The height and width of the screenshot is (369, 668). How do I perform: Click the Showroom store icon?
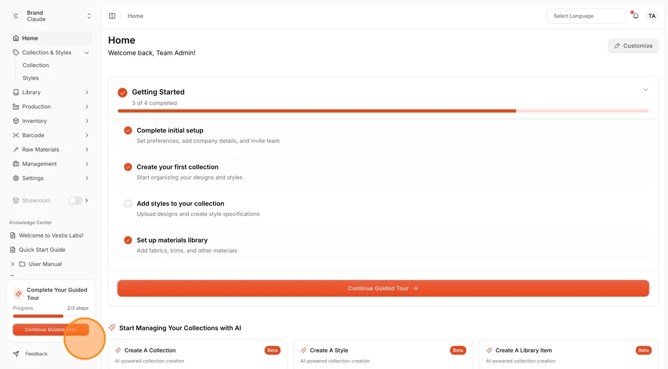coord(16,200)
